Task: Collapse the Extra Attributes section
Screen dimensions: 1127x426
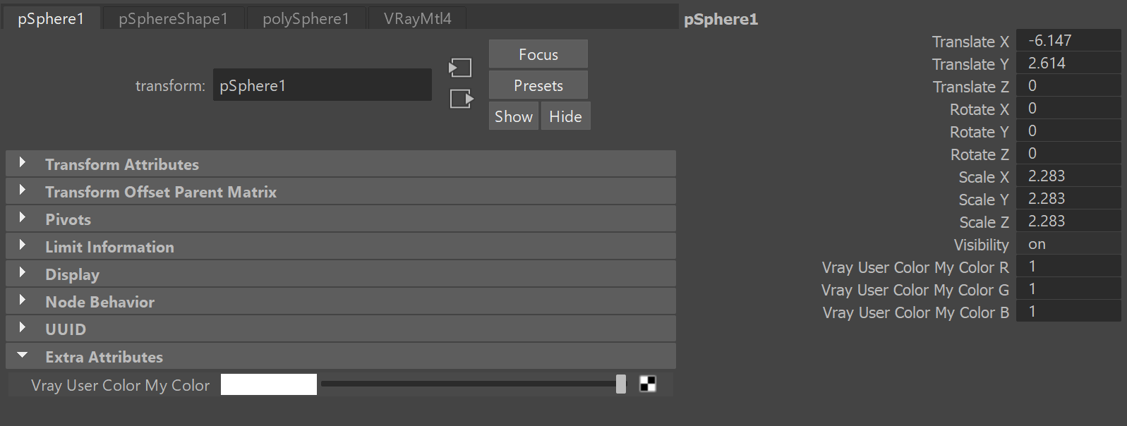Action: (x=341, y=356)
